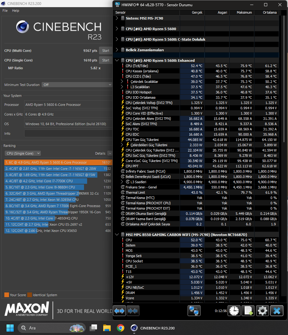Click the log file save icon in HWiNFO
Image resolution: width=288 pixels, height=335 pixels.
tap(248, 311)
